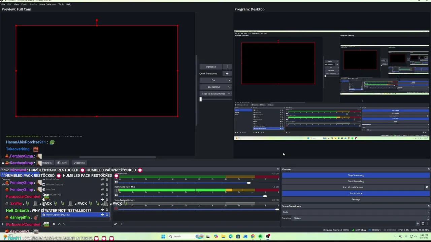Click the Video Capture Device 2 volume handle

click(277, 209)
